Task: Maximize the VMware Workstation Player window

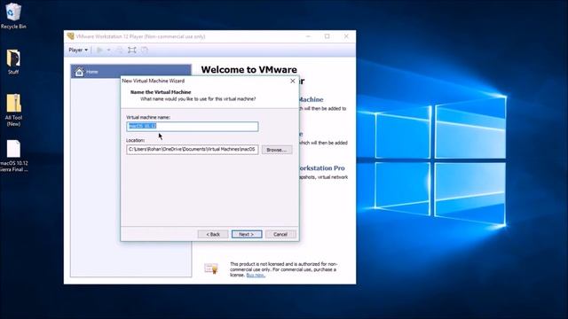Action: tap(327, 36)
